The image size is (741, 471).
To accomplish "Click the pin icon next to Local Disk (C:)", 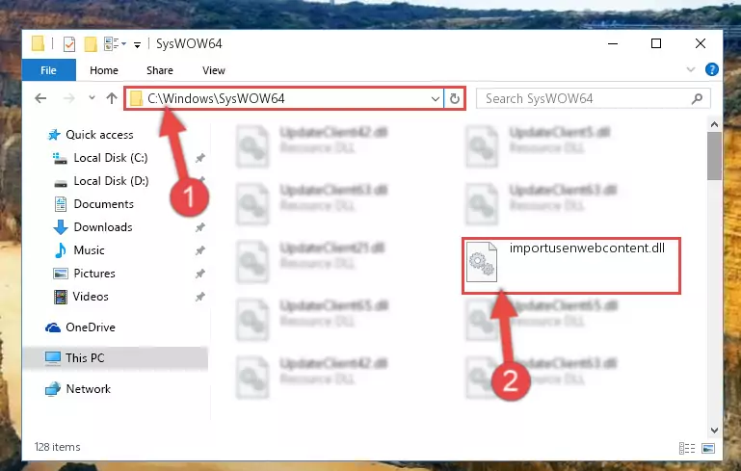I will click(200, 158).
